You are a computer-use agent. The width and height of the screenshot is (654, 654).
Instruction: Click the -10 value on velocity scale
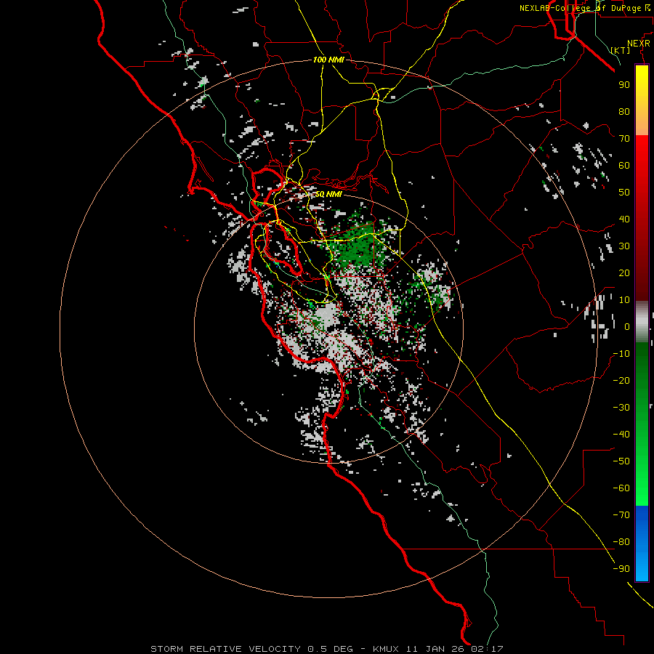click(621, 354)
